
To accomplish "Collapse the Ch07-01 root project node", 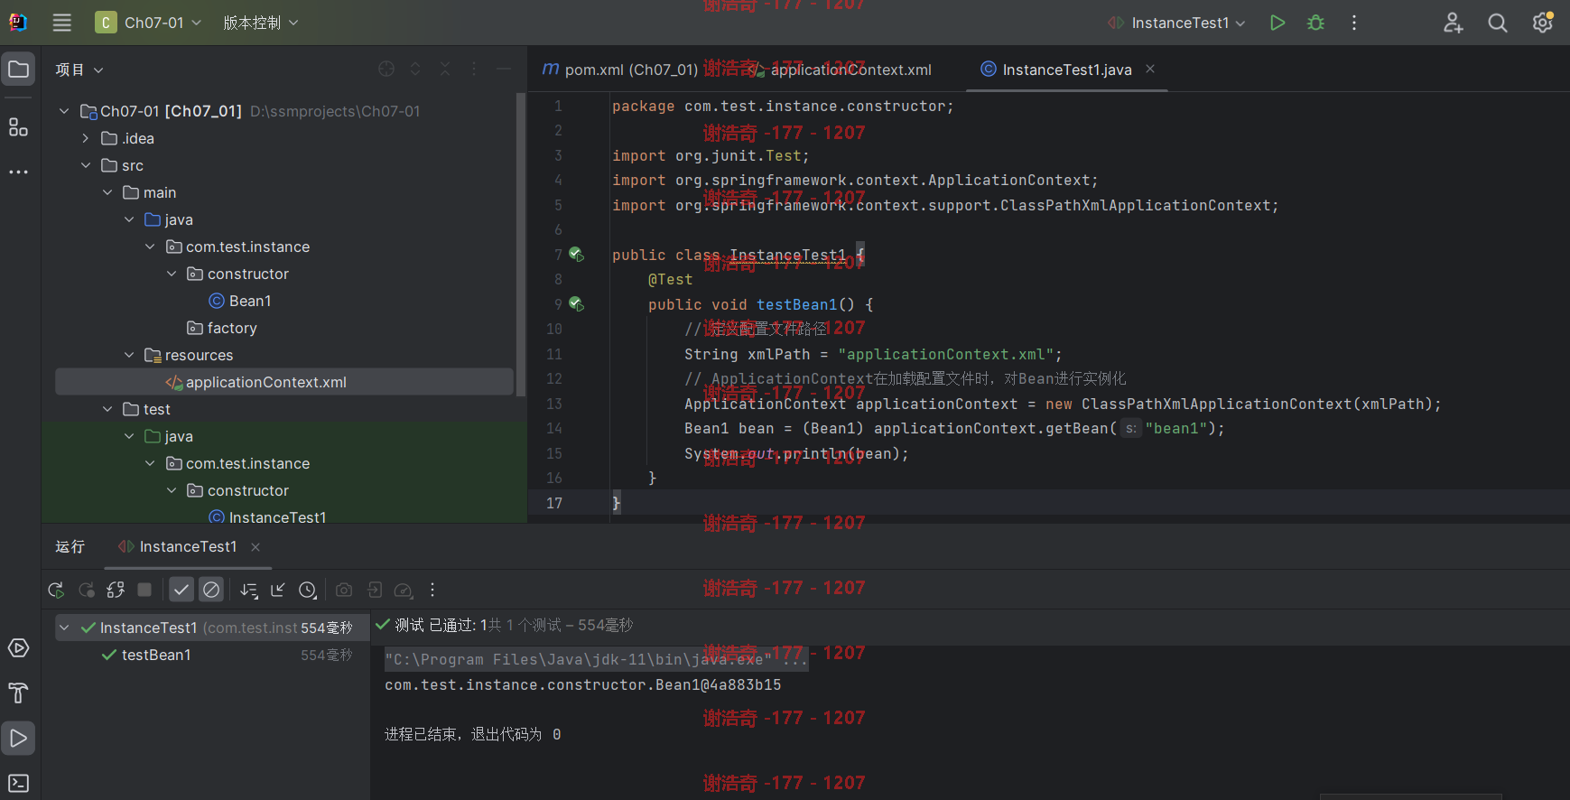I will pos(64,111).
